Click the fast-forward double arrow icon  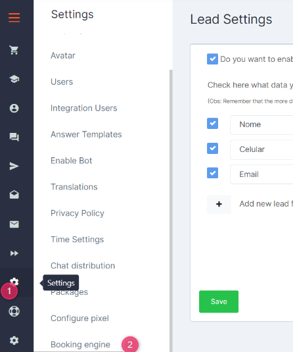click(14, 253)
